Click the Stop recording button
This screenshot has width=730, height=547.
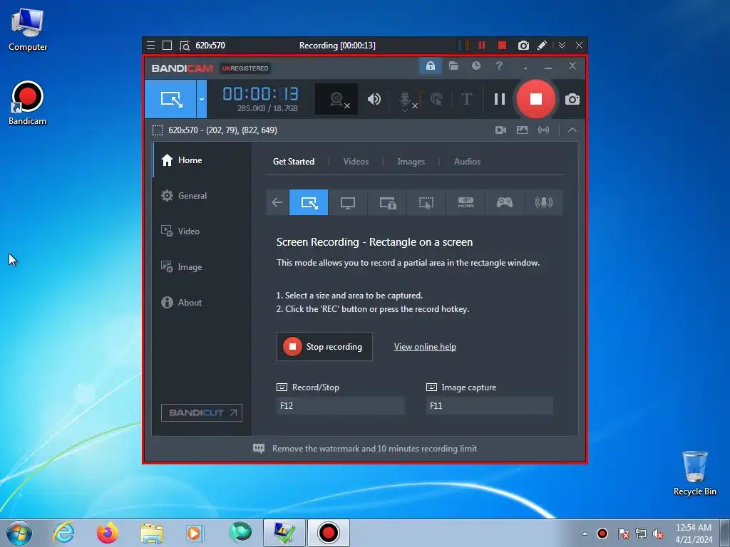(324, 347)
